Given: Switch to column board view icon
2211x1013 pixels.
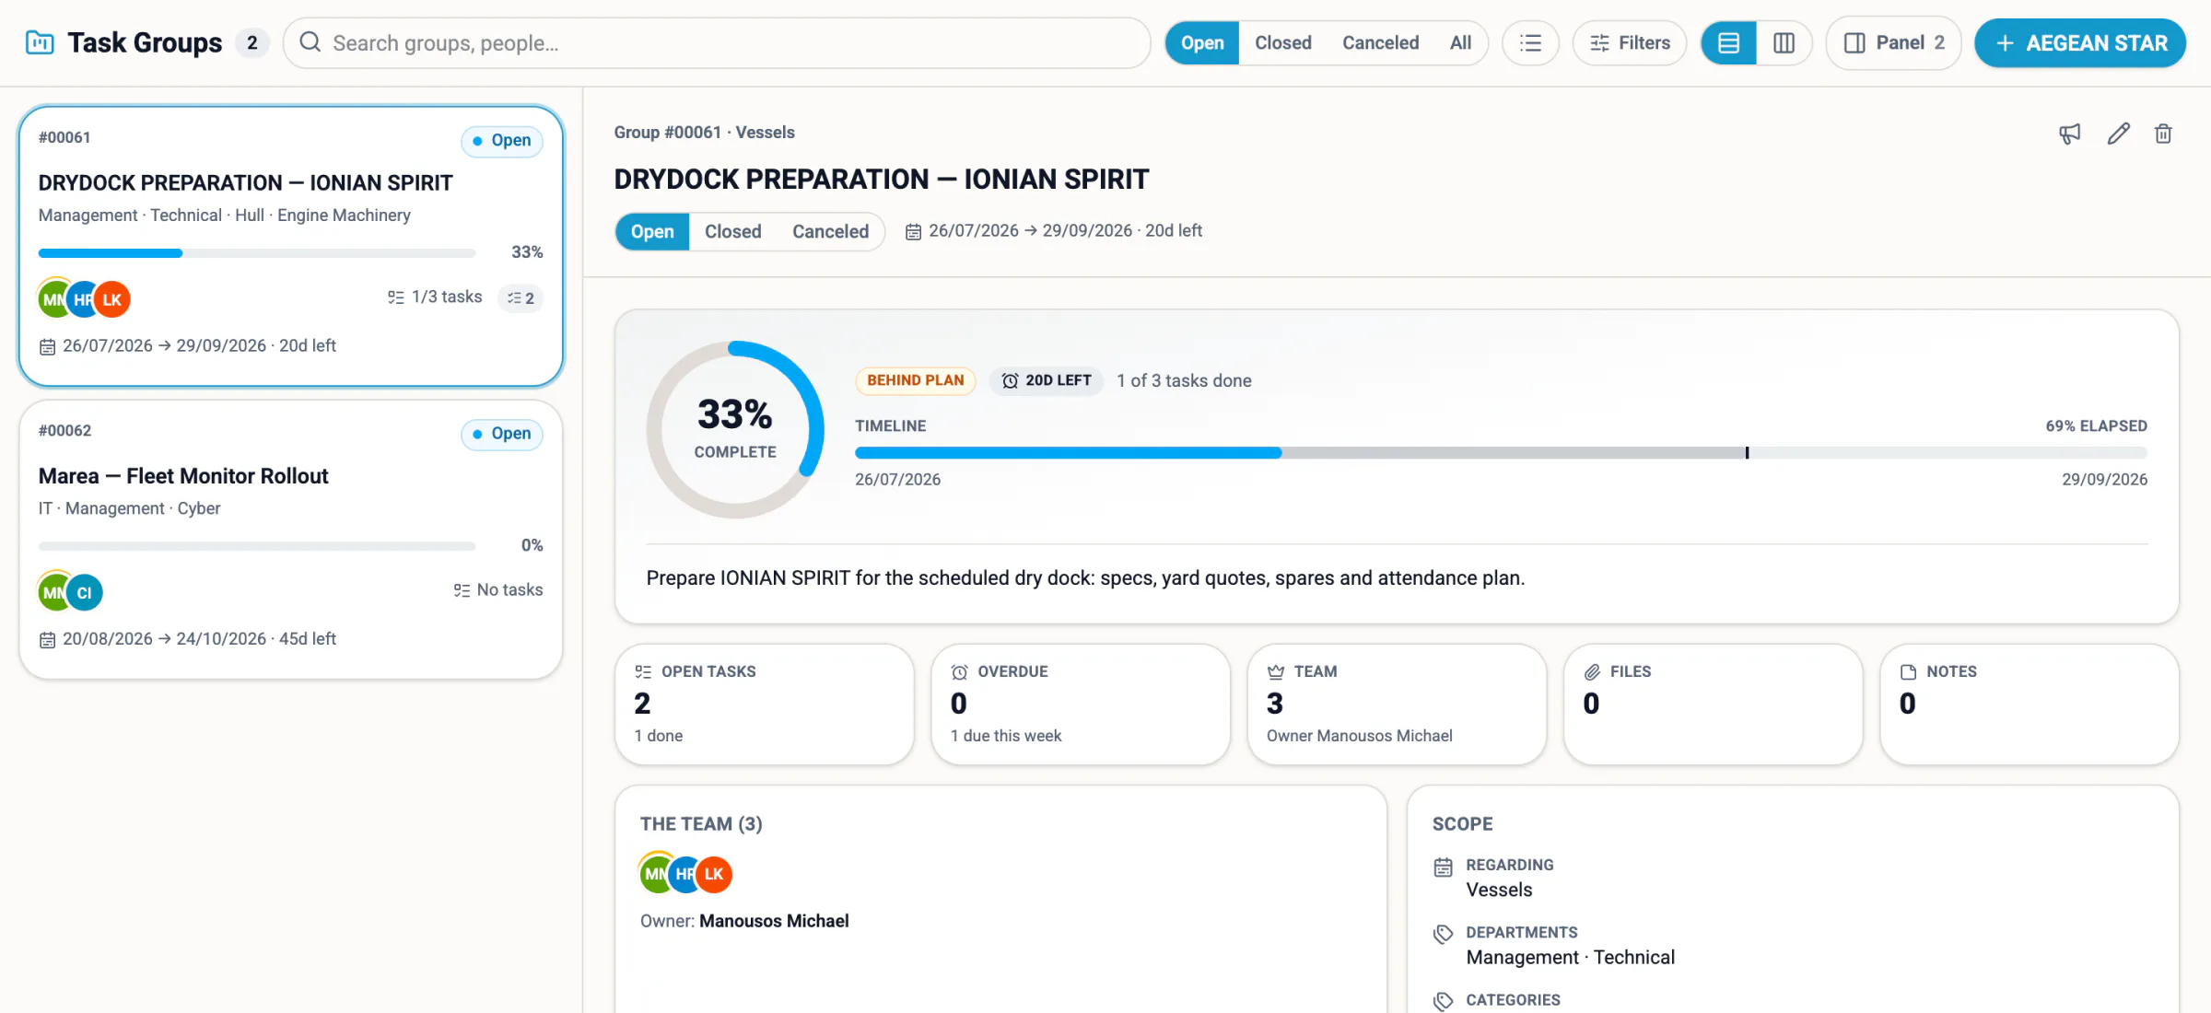Looking at the screenshot, I should point(1784,43).
